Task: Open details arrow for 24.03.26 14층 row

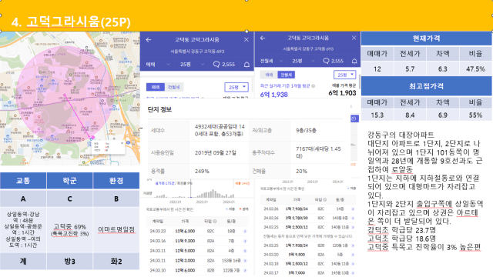Action: [353, 209]
